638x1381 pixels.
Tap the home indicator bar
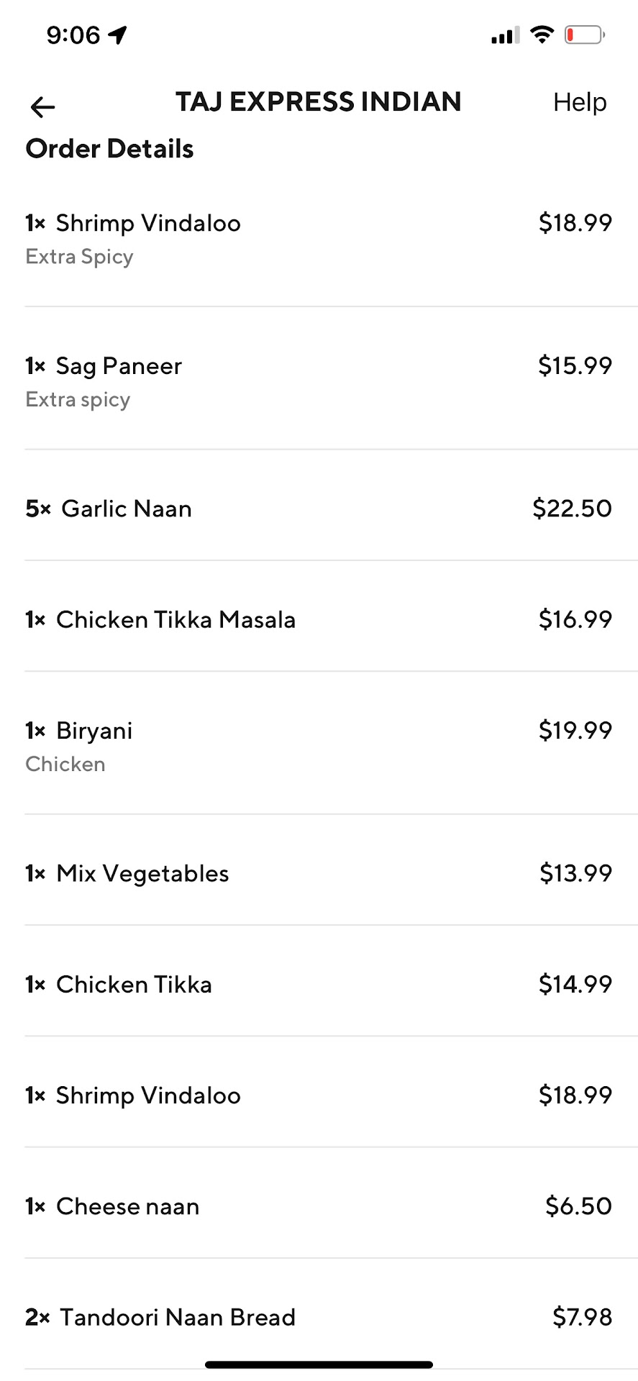(319, 1364)
